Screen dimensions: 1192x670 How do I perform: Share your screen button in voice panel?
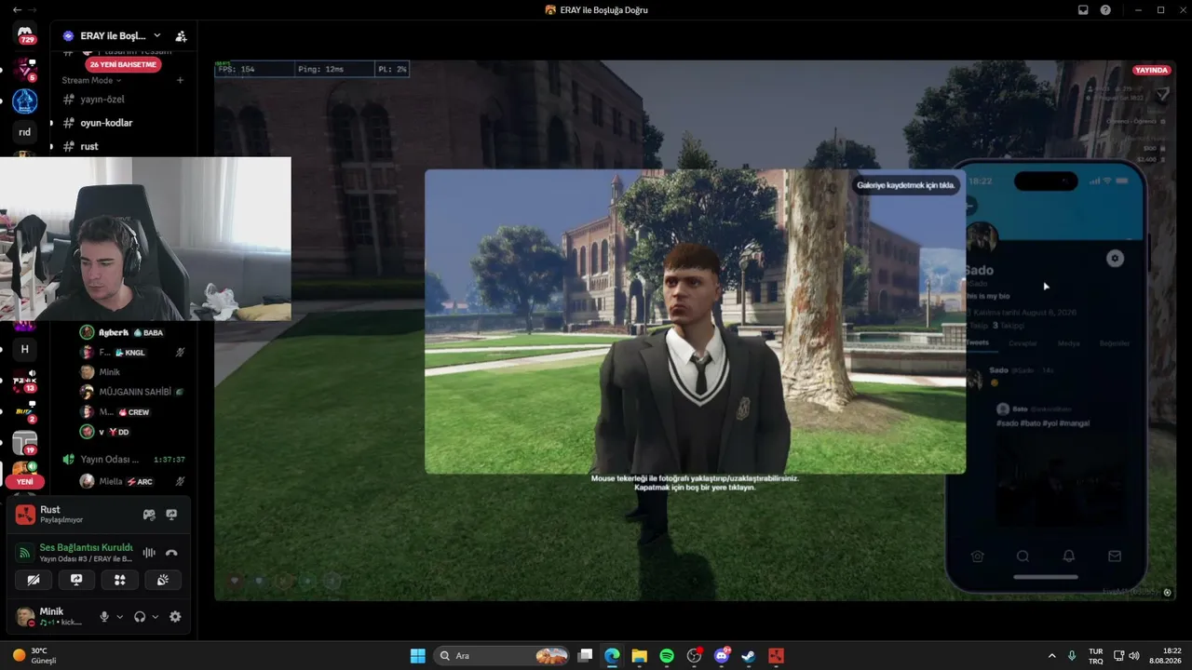(x=76, y=580)
